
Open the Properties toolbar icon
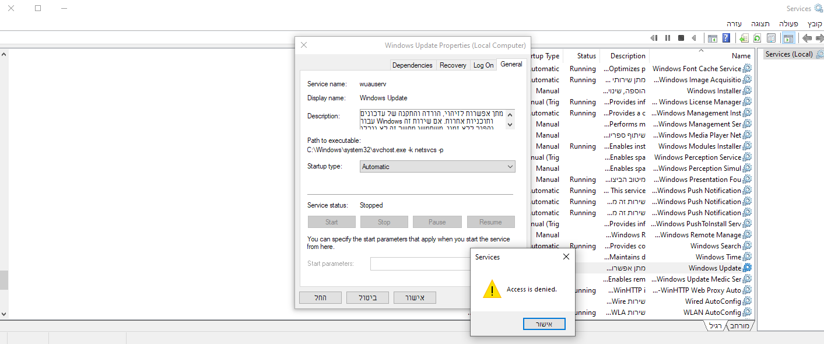click(x=771, y=38)
